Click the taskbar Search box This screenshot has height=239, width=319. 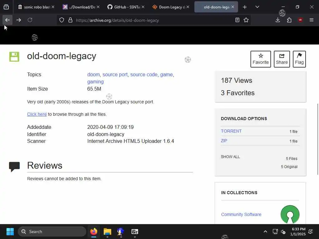click(x=52, y=232)
